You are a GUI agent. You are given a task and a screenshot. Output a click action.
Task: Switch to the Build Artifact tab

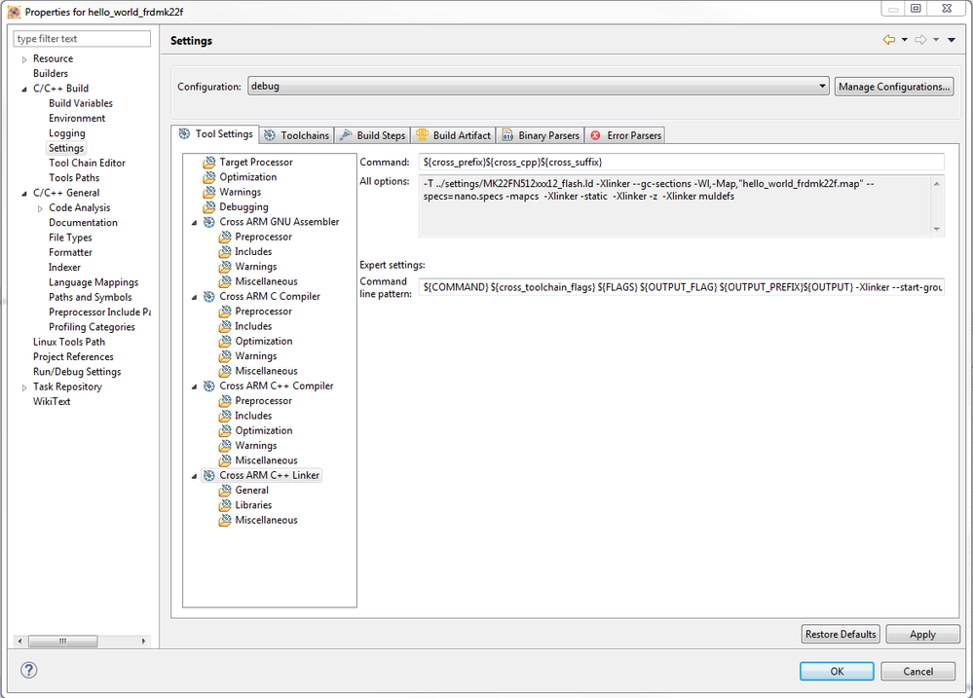pyautogui.click(x=454, y=135)
